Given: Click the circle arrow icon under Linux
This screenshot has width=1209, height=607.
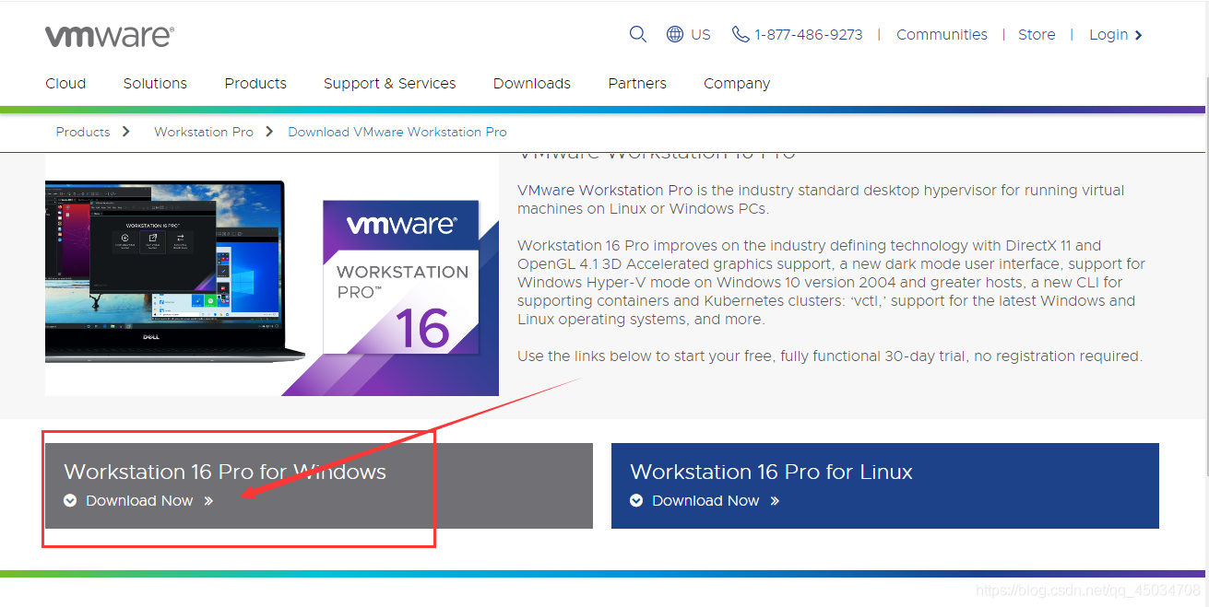Looking at the screenshot, I should point(636,500).
